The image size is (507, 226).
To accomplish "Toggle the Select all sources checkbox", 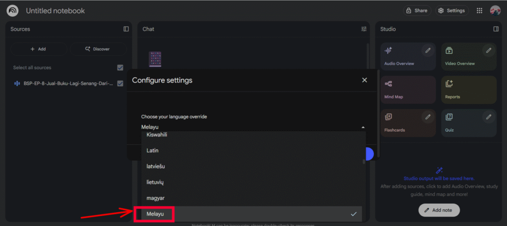I will click(120, 68).
